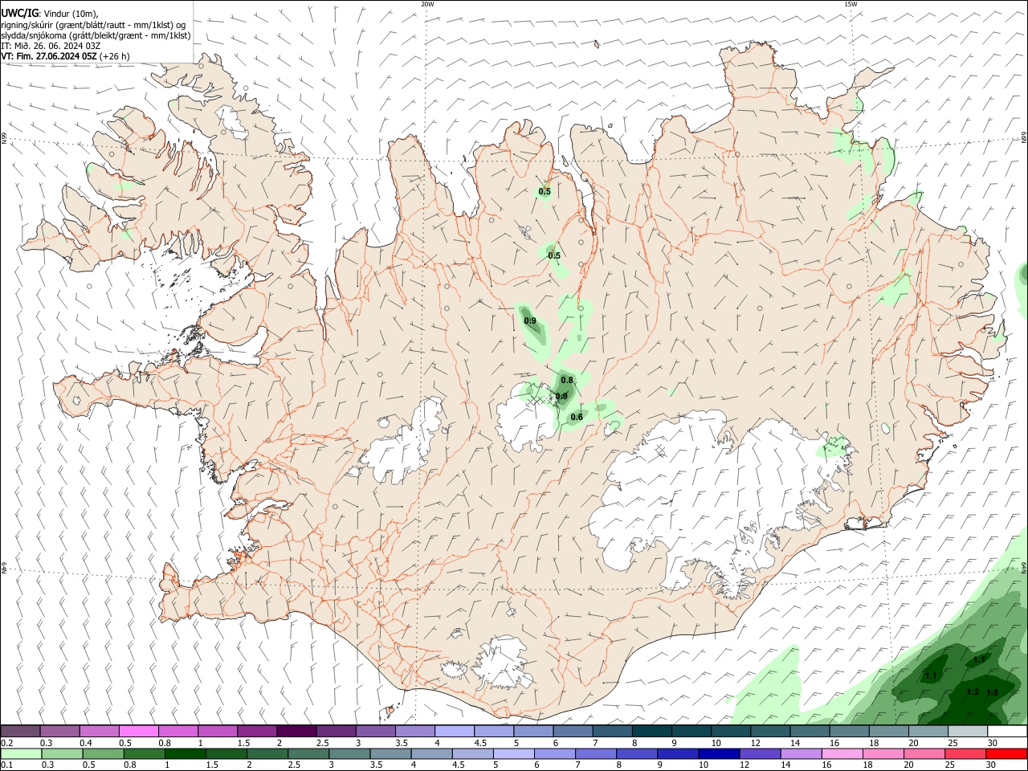Screen dimensions: 1028x771
Task: Click the 1.3 value in offshore rain area
Action: pyautogui.click(x=992, y=692)
